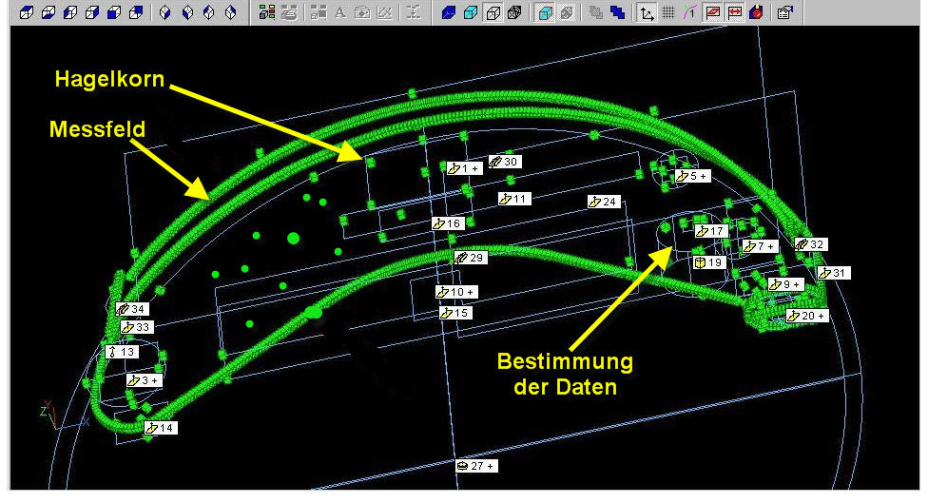The image size is (928, 503).
Task: Click the red plane icon in toolbar
Action: pos(711,12)
